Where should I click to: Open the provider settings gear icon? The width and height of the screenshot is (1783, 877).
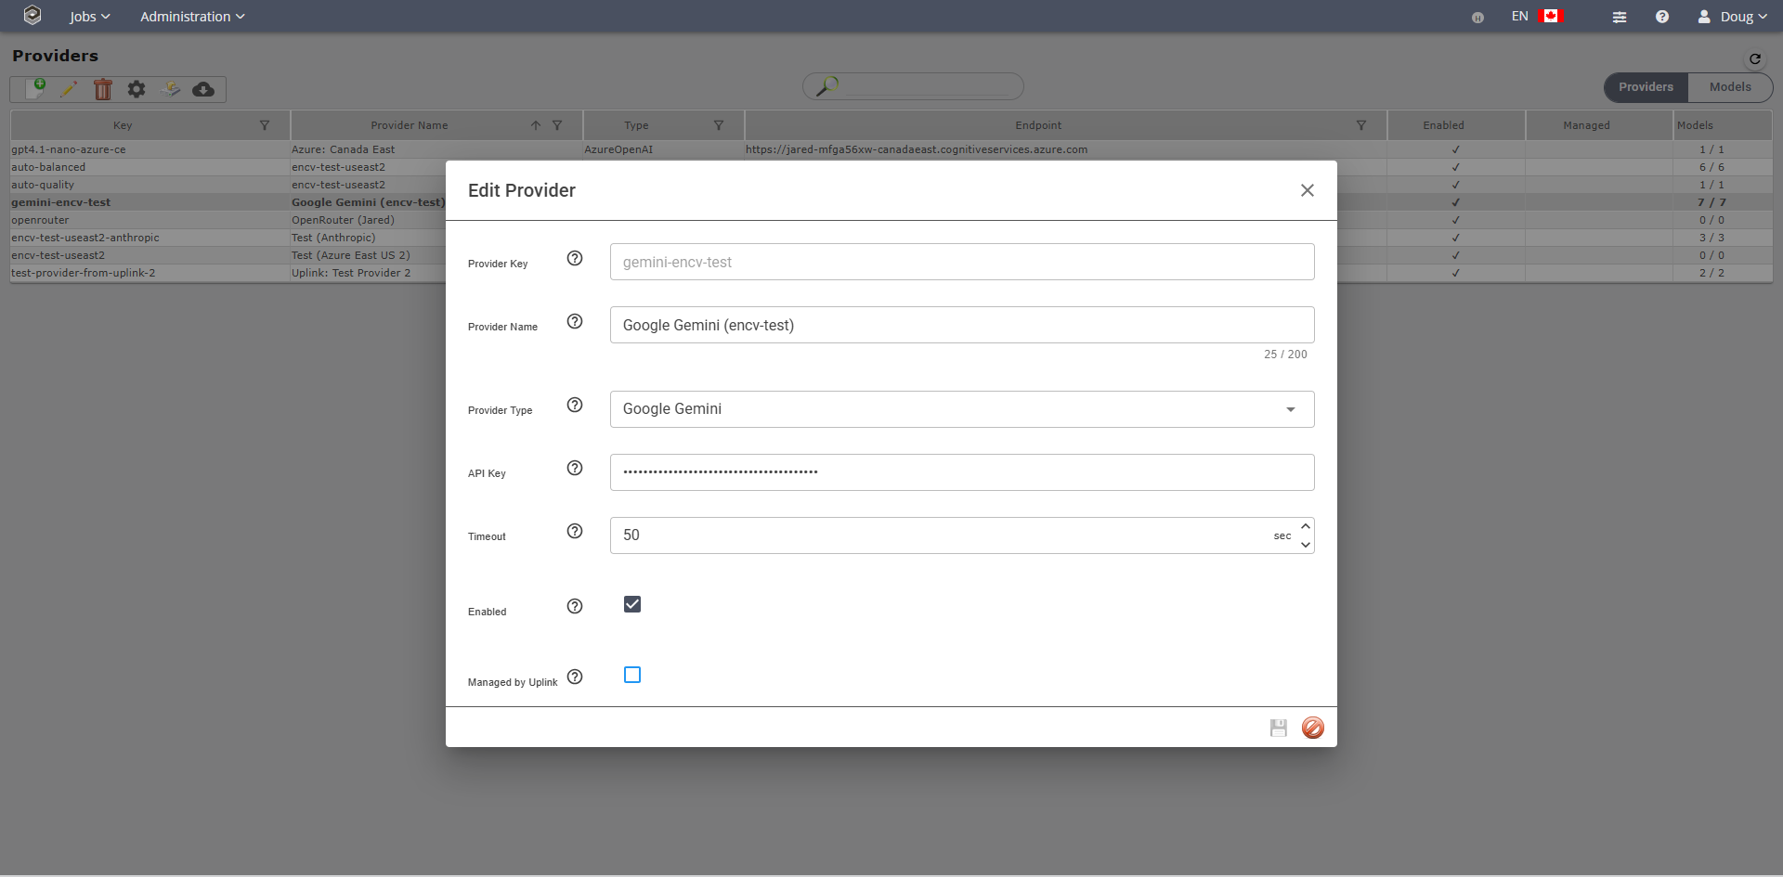point(137,88)
